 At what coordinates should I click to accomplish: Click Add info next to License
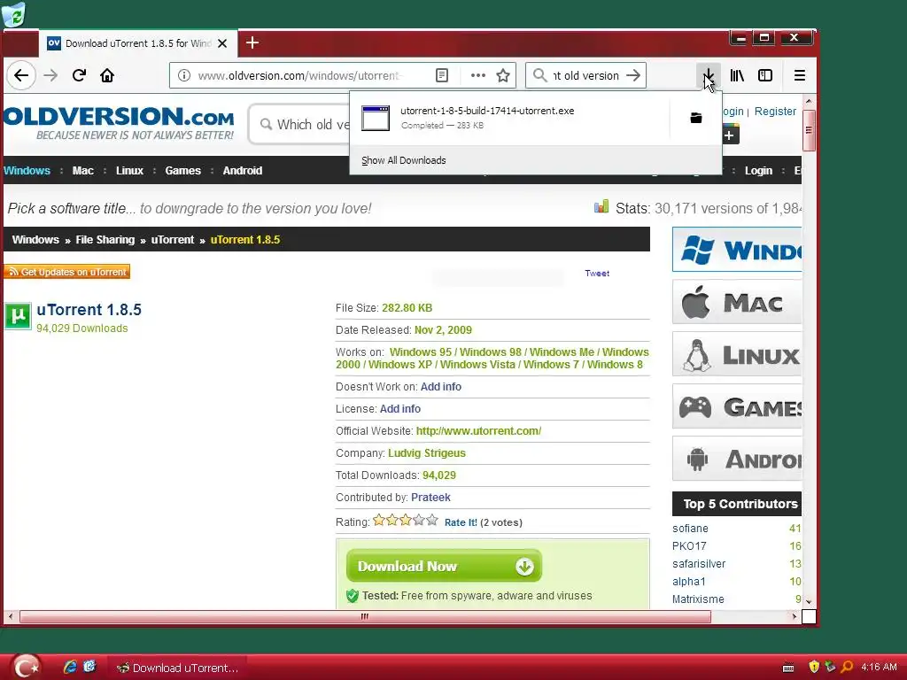point(400,409)
